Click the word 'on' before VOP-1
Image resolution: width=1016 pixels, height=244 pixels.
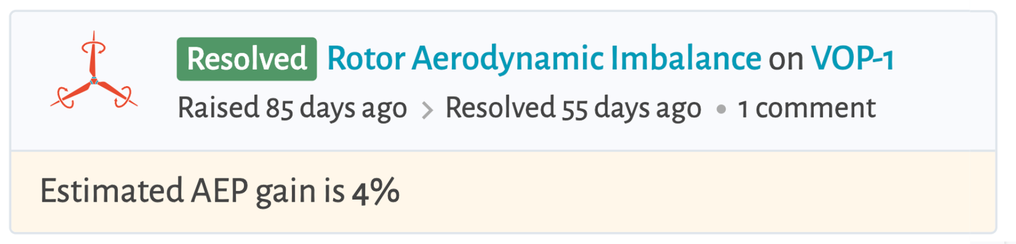click(x=786, y=60)
